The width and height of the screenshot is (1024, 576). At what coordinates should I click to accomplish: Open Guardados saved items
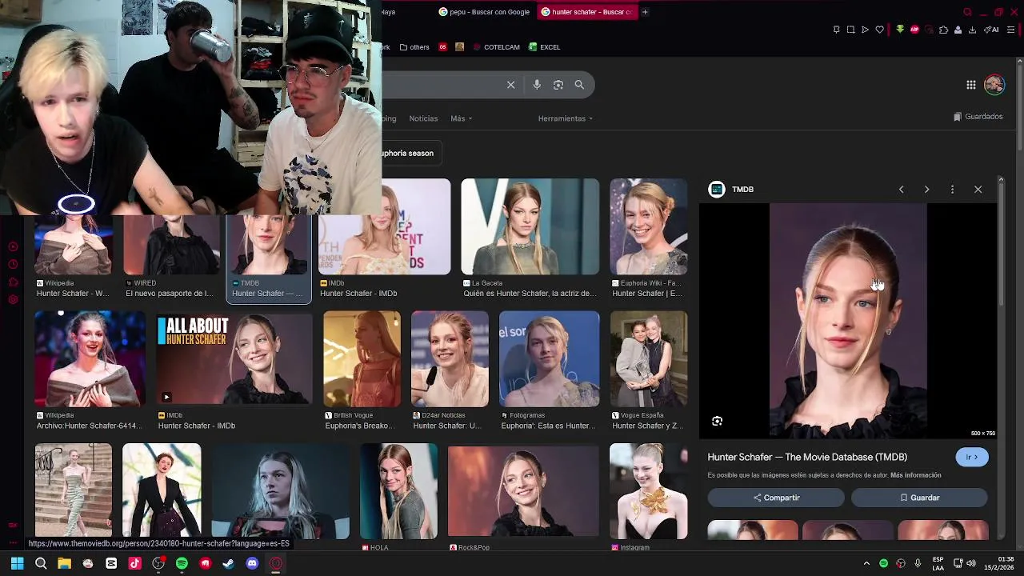[x=978, y=117]
